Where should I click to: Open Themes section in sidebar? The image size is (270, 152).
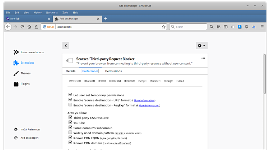click(x=25, y=73)
